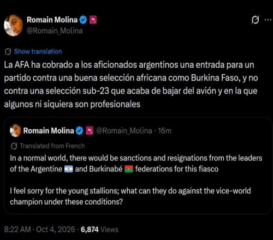Click the 8:22 AM Oct 4, 2026 timestamp
Screen dimensions: 273x240
(39, 230)
